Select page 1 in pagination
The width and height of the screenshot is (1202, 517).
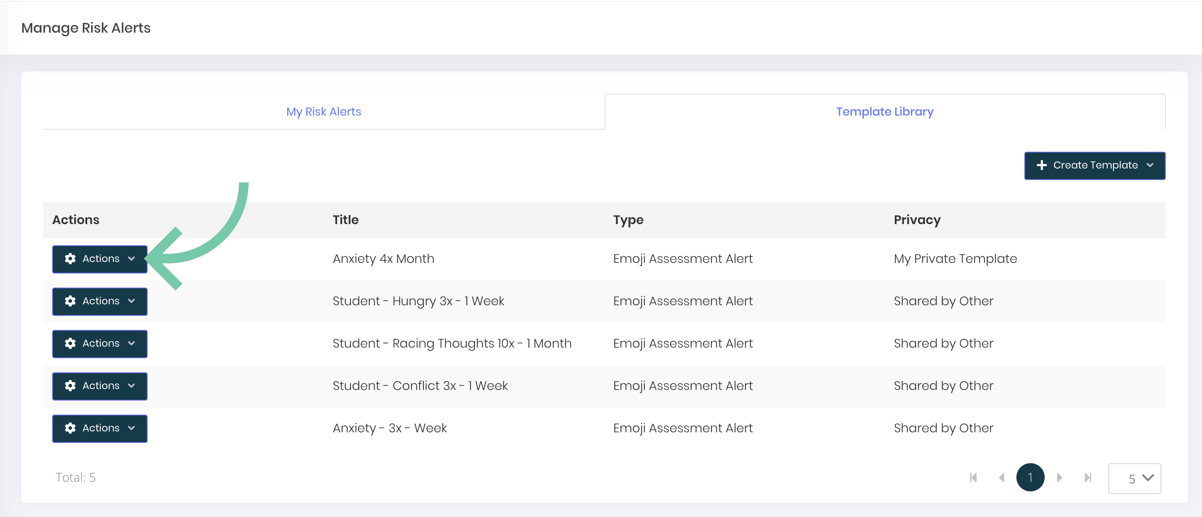pos(1030,477)
